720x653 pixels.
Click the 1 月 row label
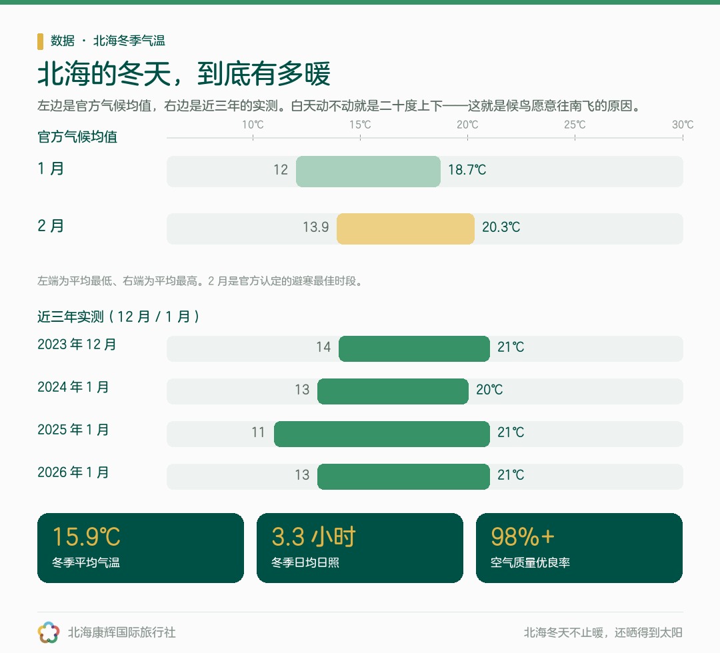pos(51,169)
